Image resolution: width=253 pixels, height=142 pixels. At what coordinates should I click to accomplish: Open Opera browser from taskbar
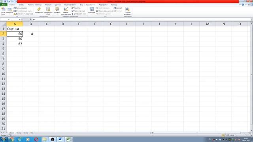click(36, 139)
